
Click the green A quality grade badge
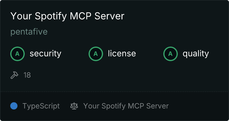coord(171,54)
